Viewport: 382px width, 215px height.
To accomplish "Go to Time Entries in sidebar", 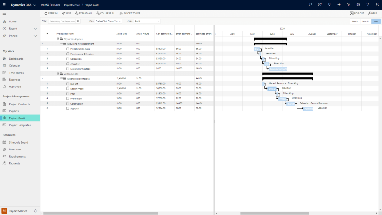I will pos(17,73).
